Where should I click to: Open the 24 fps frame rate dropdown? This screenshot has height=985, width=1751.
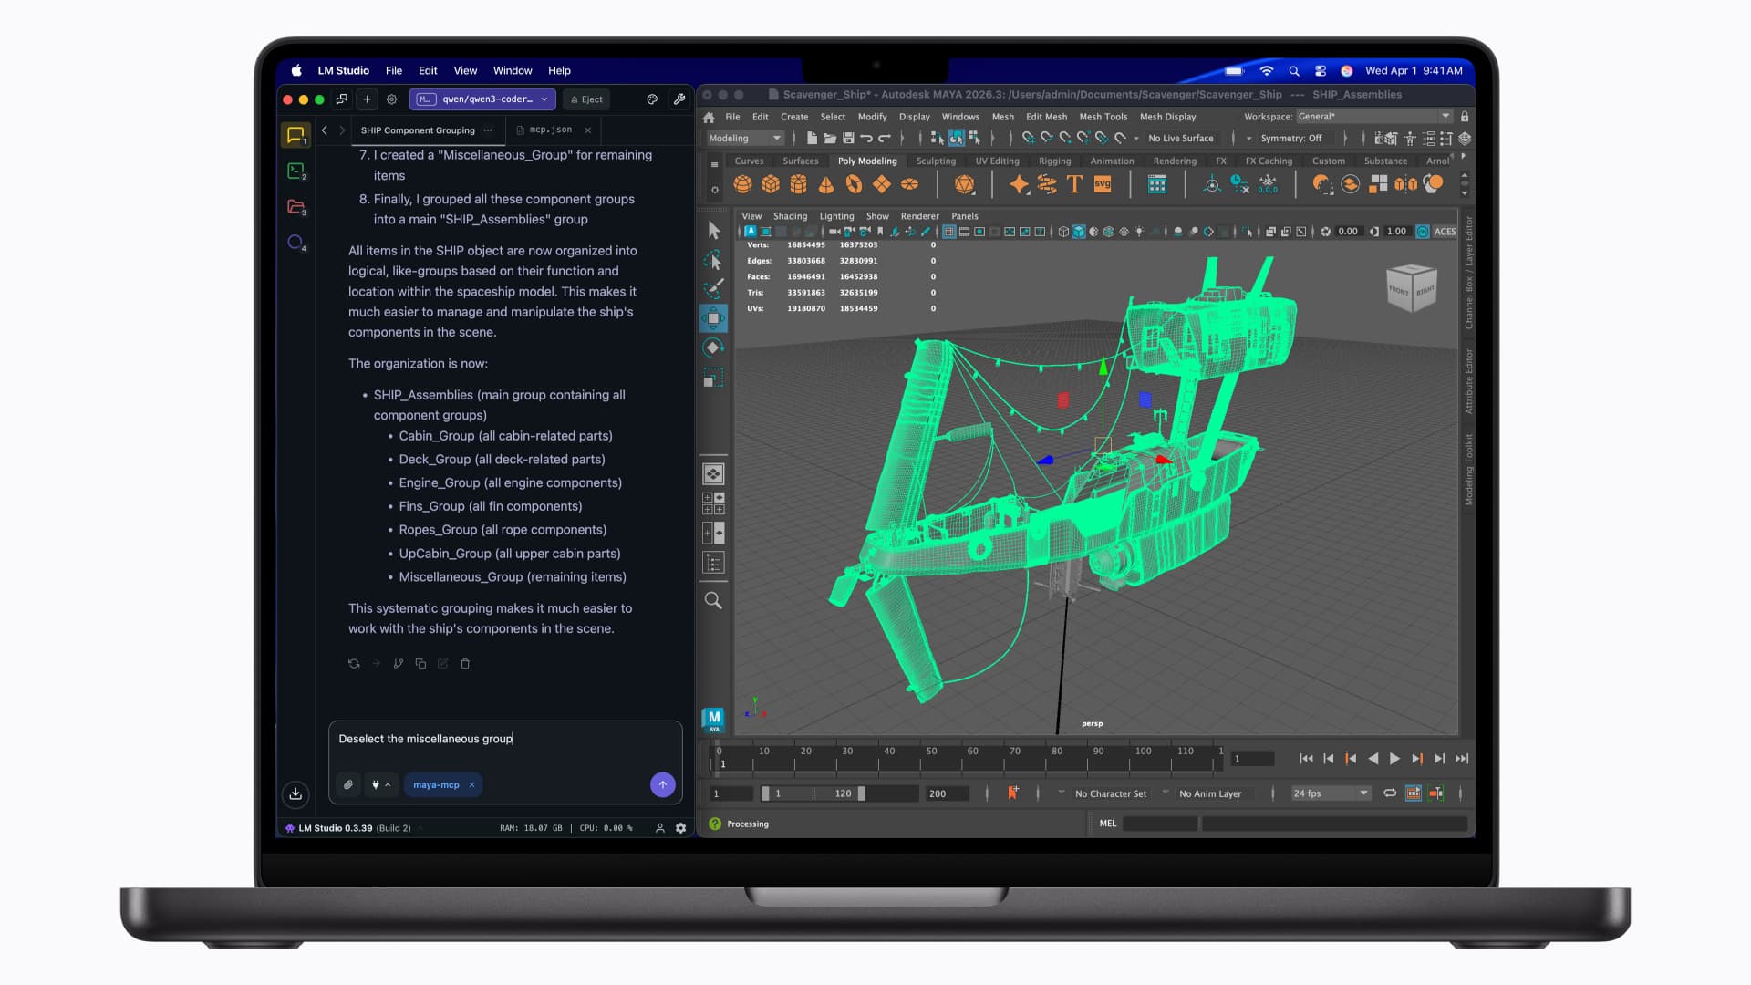pyautogui.click(x=1331, y=793)
